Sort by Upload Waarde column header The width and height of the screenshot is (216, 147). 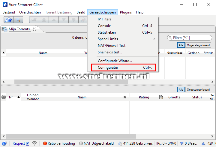33,97
